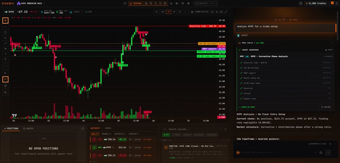Filter journal by Lessons

199,135
